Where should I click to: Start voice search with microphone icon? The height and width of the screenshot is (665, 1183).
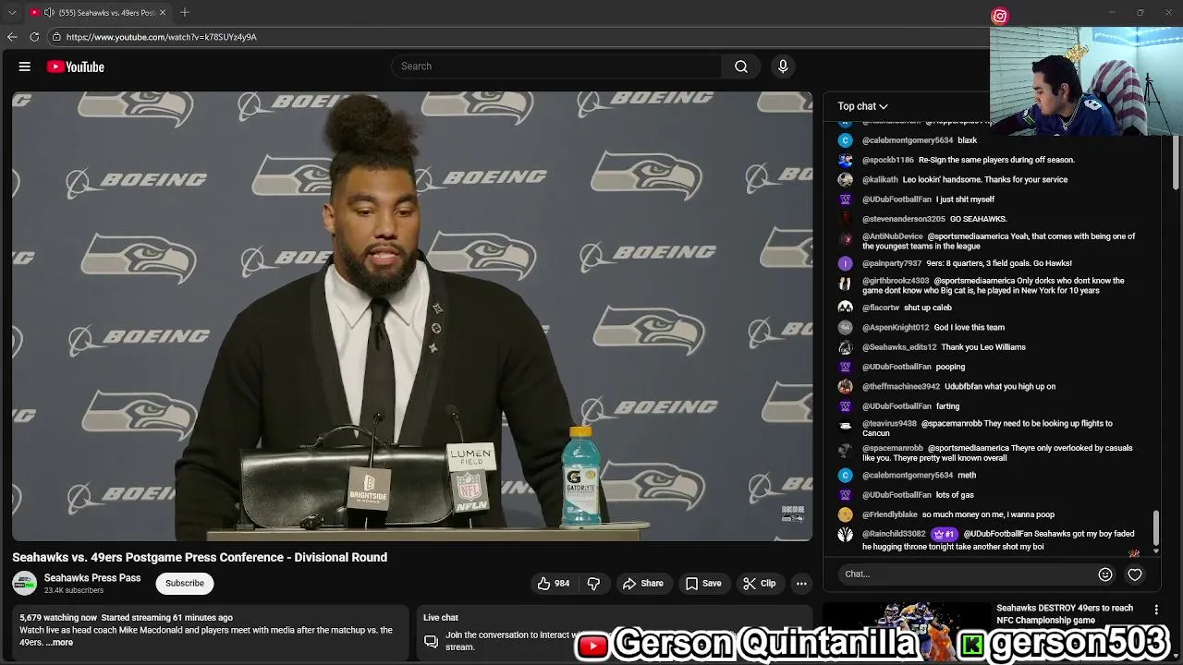783,66
